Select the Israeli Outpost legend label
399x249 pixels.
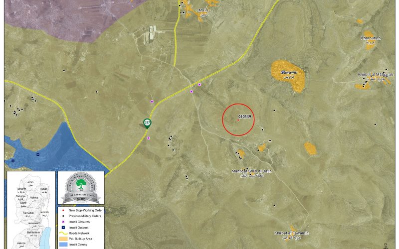(x=79, y=228)
